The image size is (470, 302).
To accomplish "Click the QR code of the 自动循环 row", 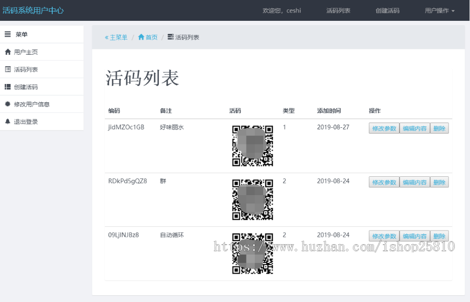I will (x=252, y=253).
